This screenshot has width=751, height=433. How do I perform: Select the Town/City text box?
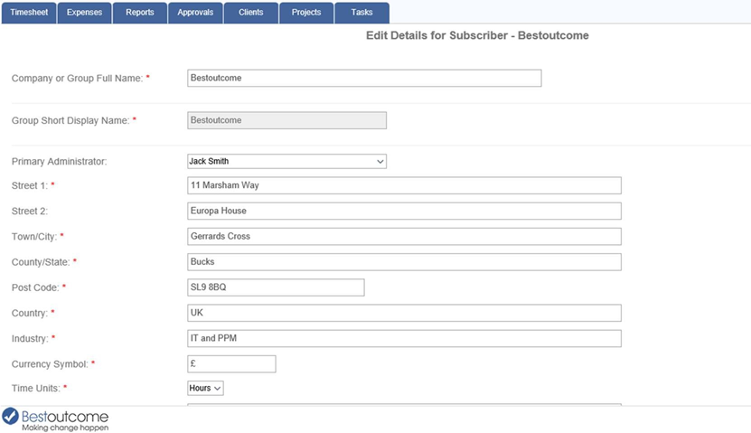pos(404,236)
